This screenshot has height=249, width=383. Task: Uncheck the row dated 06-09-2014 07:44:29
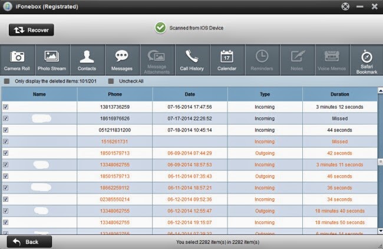pos(6,153)
